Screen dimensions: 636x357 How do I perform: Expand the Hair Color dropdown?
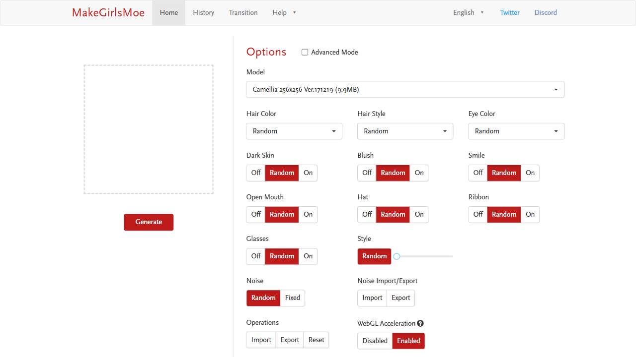click(294, 131)
